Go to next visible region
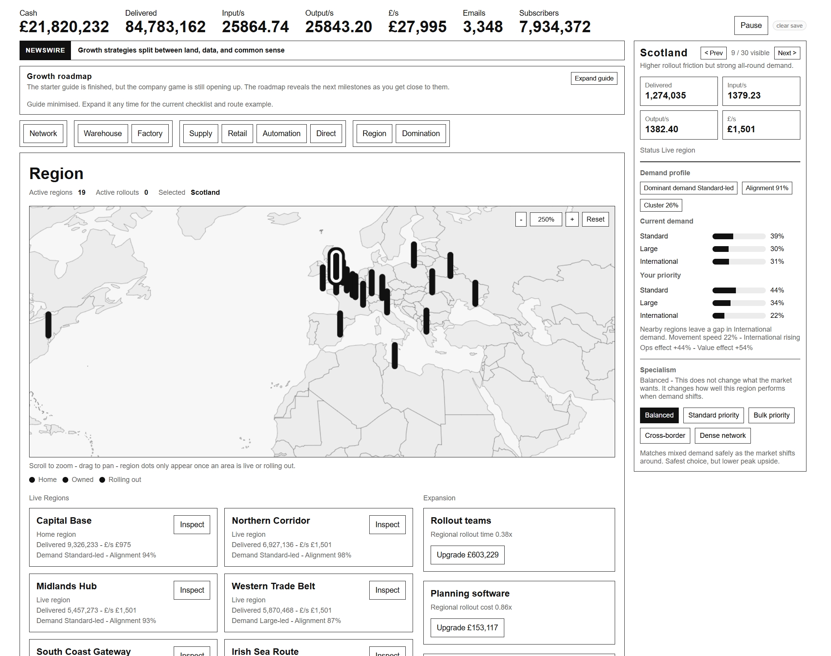The image size is (831, 656). point(787,53)
